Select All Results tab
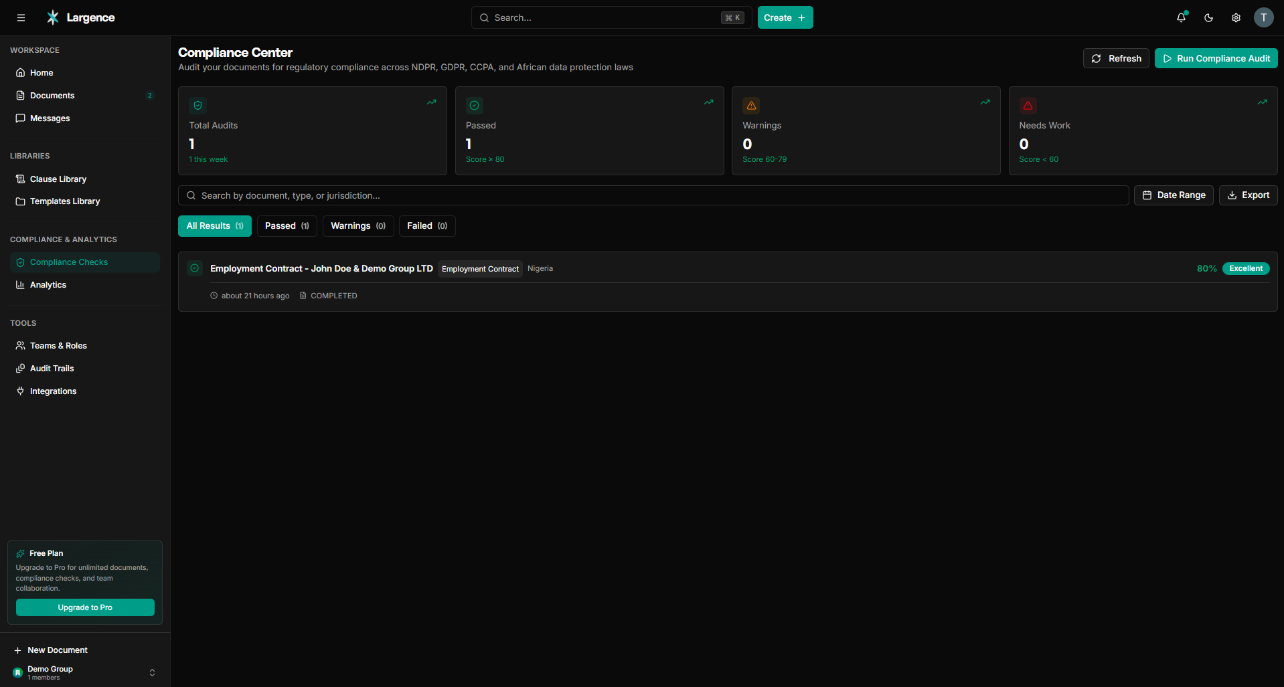The width and height of the screenshot is (1284, 687). coord(215,226)
